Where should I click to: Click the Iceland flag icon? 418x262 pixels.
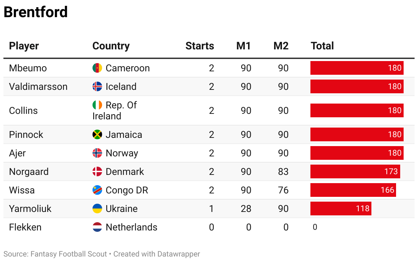pyautogui.click(x=97, y=86)
